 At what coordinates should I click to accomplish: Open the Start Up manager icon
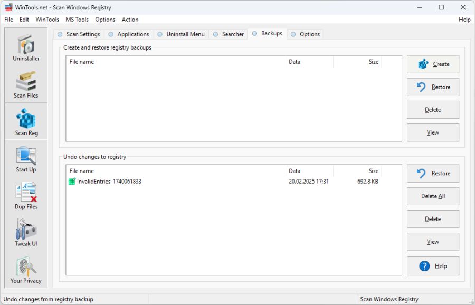pos(25,158)
